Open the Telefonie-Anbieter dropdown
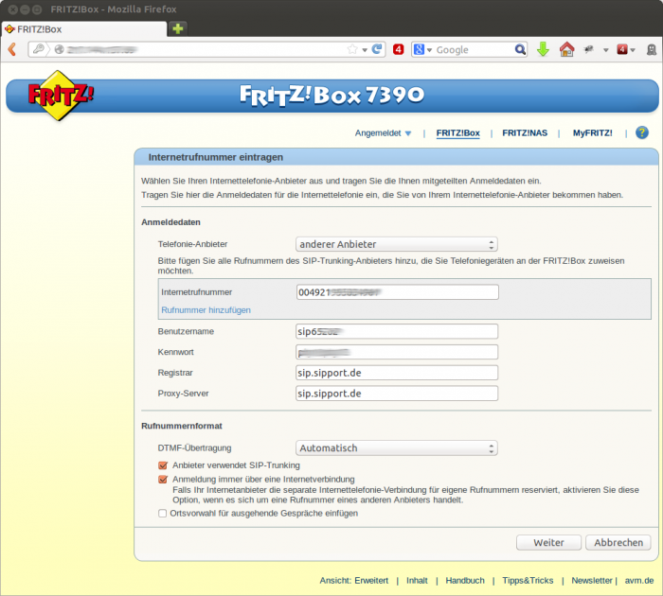This screenshot has width=663, height=596. pyautogui.click(x=397, y=244)
